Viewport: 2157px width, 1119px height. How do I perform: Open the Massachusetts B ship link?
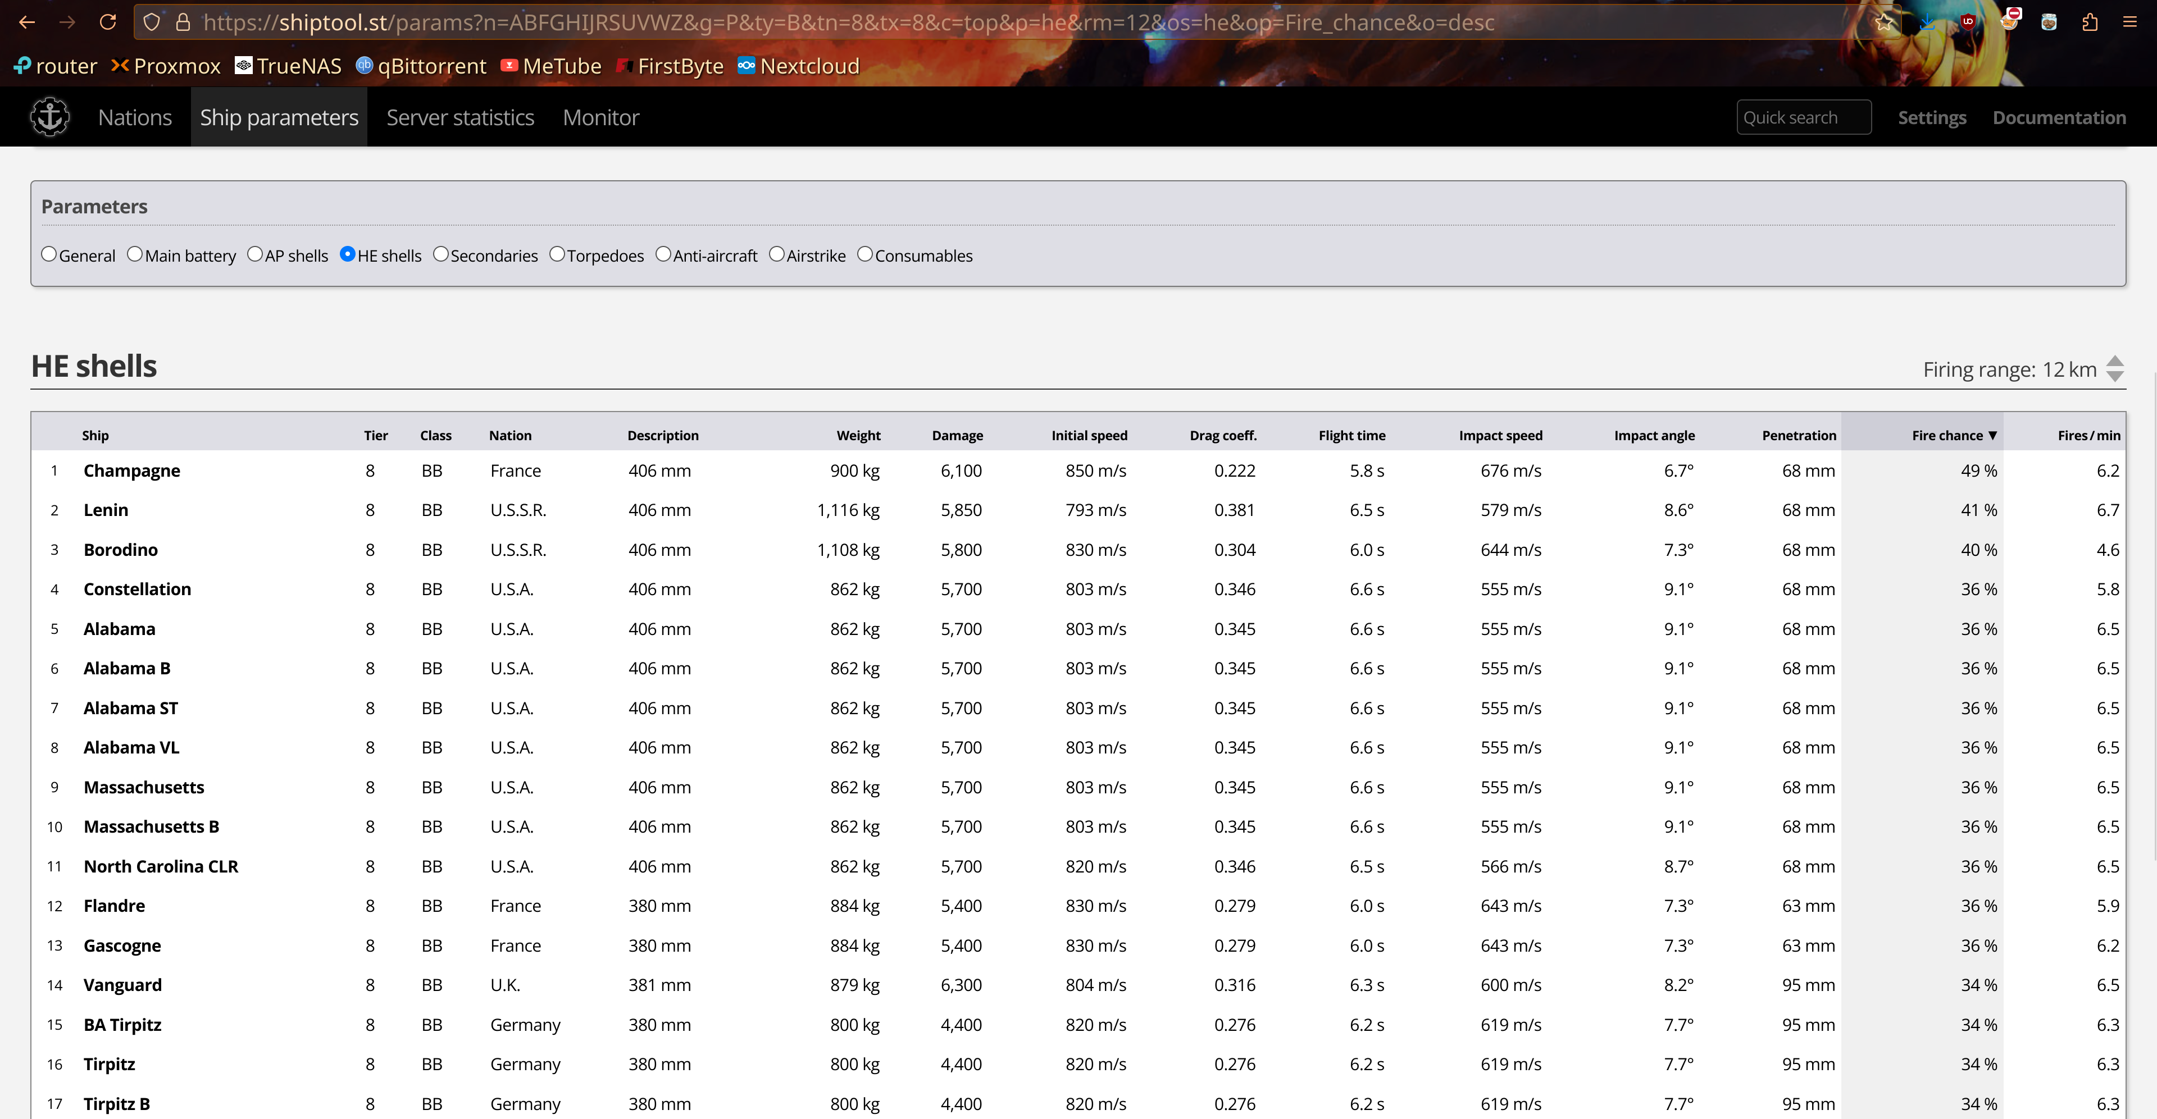(x=152, y=827)
